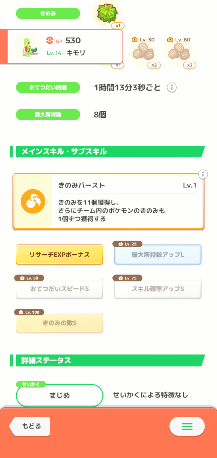
Task: Go back with the もどる button
Action: [x=30, y=426]
